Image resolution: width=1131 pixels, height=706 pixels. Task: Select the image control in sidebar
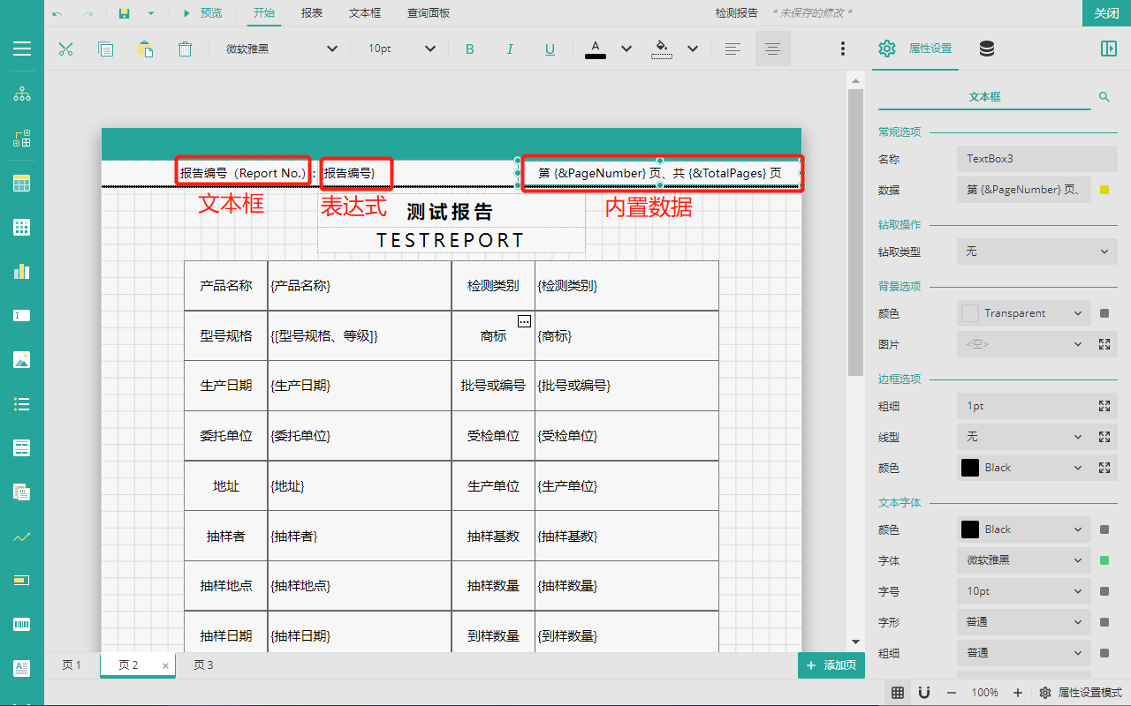coord(22,359)
